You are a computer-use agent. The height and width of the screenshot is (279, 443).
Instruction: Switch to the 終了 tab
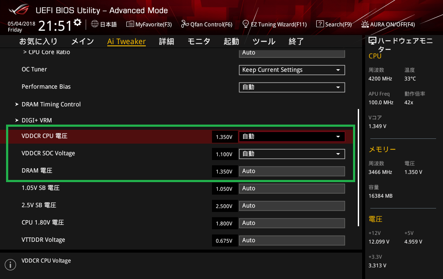(296, 42)
